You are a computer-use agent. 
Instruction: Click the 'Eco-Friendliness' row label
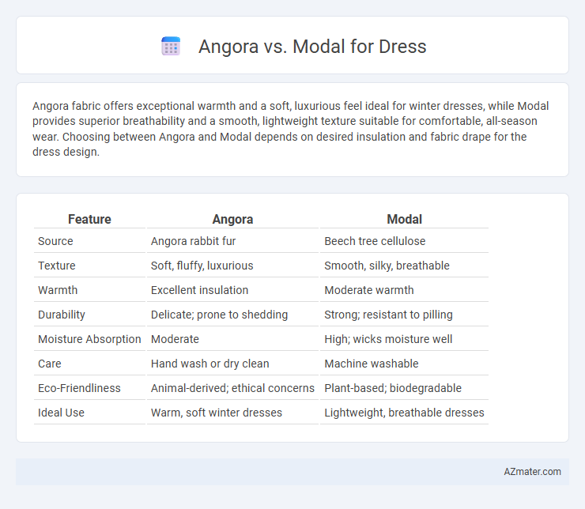point(80,388)
